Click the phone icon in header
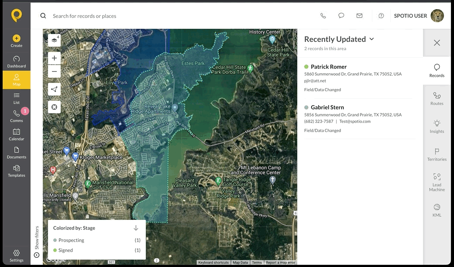Viewport: 454px width, 267px height. tap(323, 16)
